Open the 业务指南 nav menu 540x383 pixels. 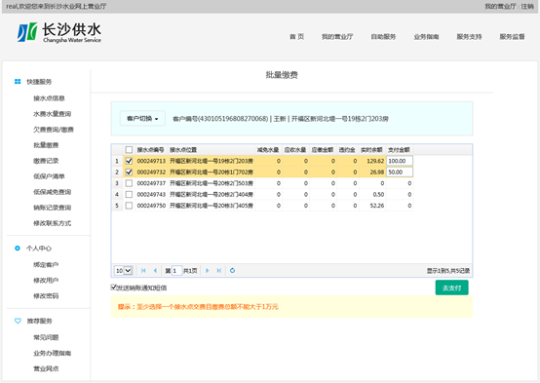[x=426, y=36]
